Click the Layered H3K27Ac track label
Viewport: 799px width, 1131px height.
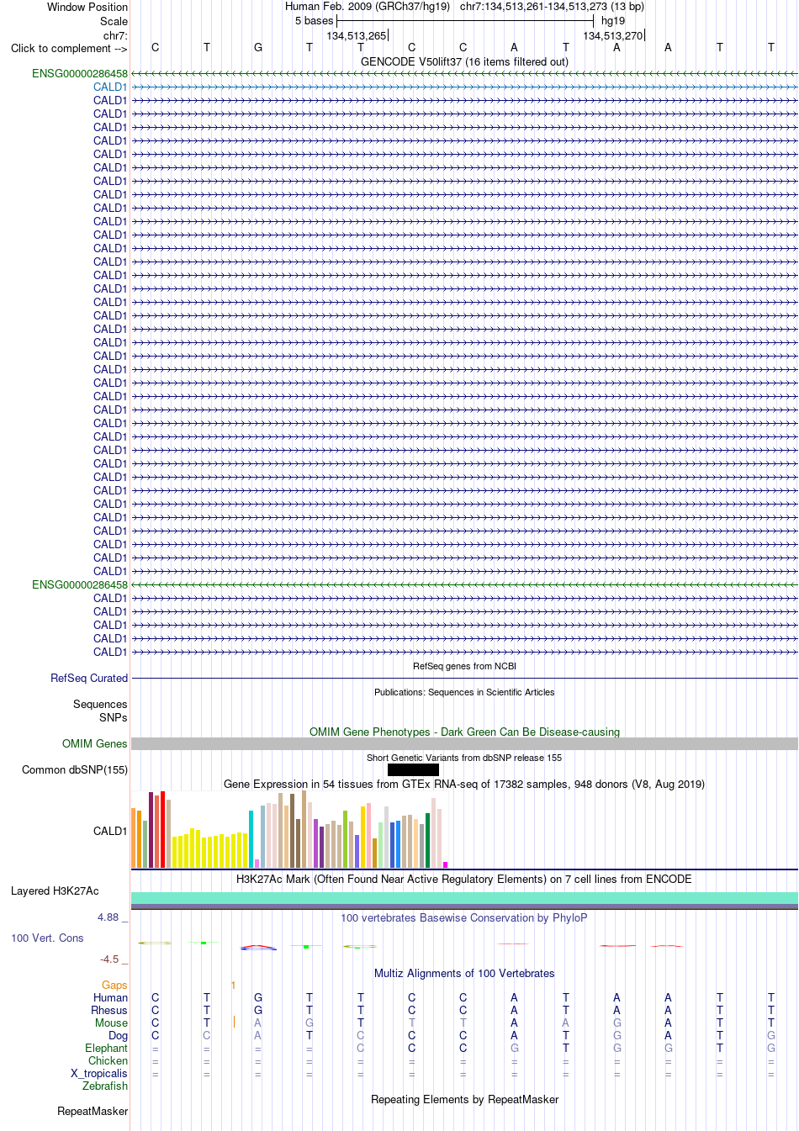[55, 891]
